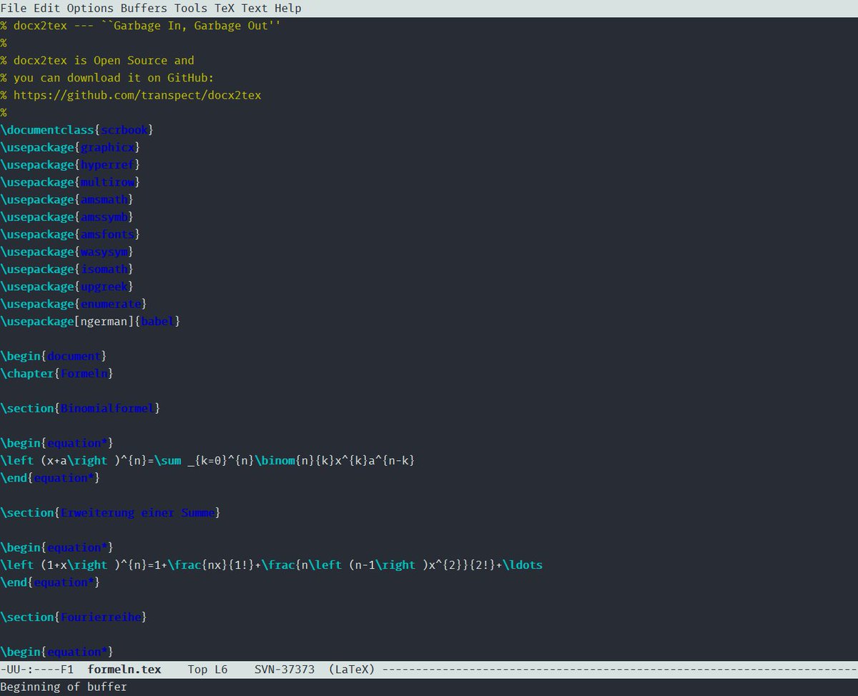
Task: Open the Buffers menu
Action: (x=144, y=8)
